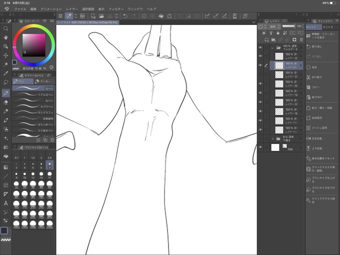Select the Pen tool in left toolbar
Screen dimensions: 340x255
pos(5,93)
